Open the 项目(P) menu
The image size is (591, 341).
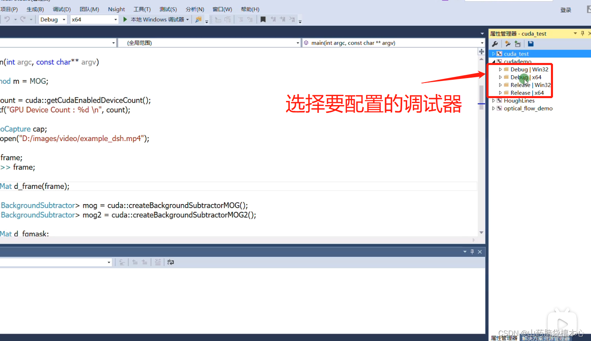tap(9, 9)
